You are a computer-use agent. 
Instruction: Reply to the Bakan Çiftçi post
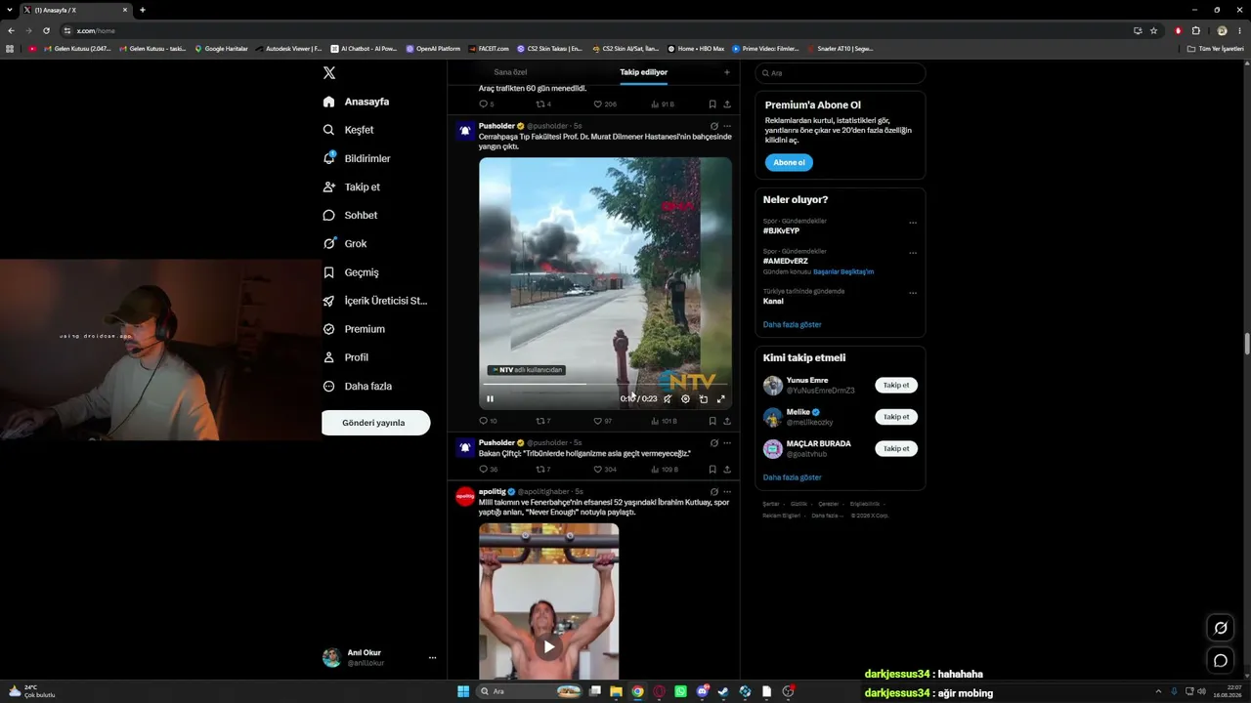coord(488,470)
